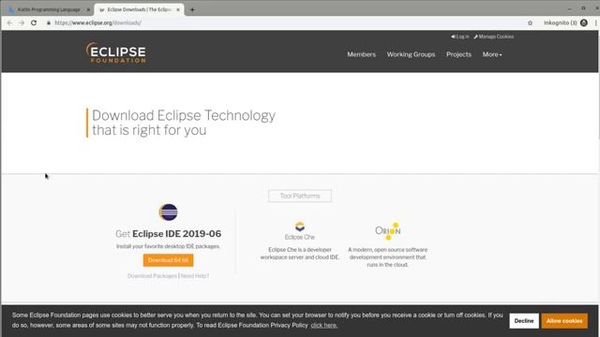Open the Inkognito profile icon

583,22
